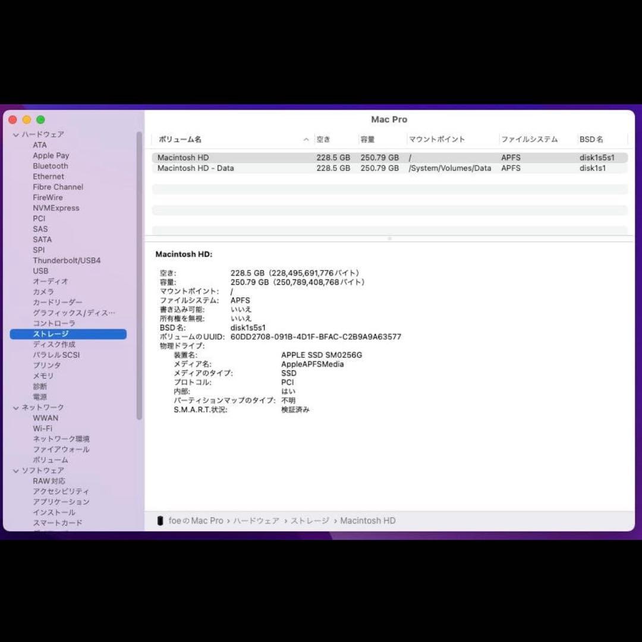642x642 pixels.
Task: Select SAS in sidebar
Action: [40, 229]
